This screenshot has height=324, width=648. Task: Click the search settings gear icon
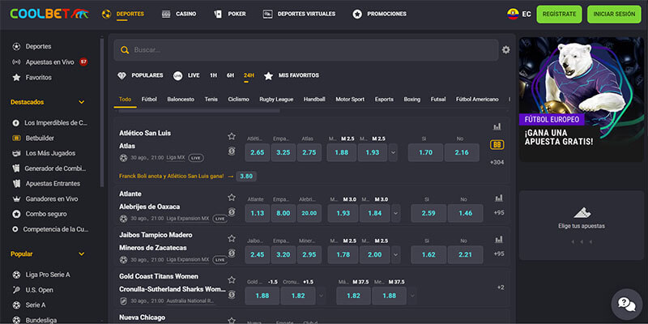506,50
